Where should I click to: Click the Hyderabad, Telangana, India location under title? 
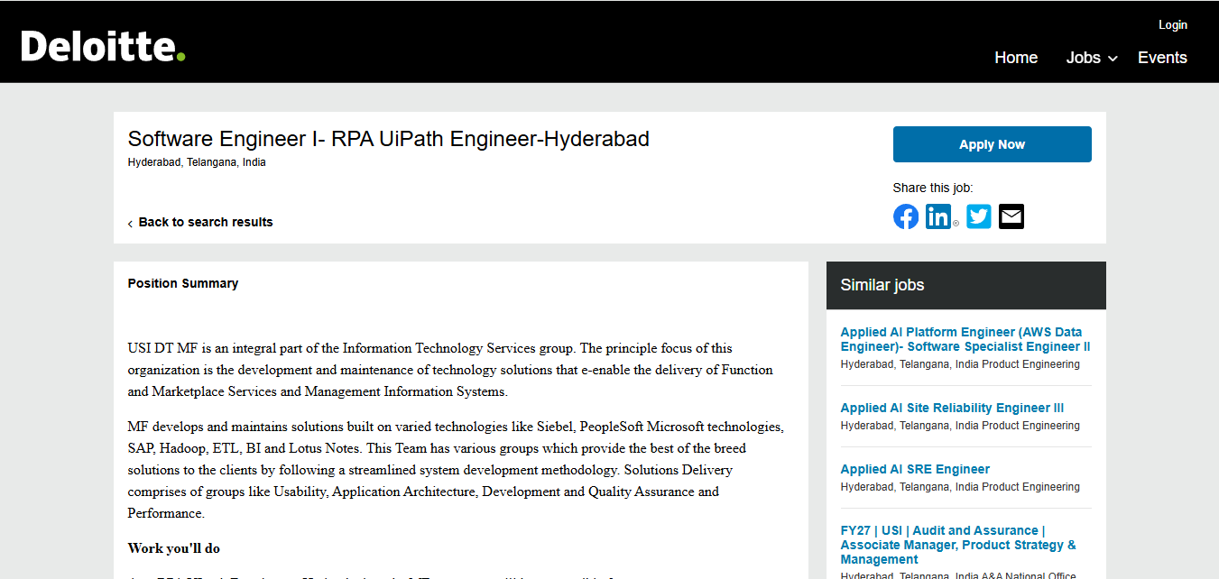click(x=197, y=163)
